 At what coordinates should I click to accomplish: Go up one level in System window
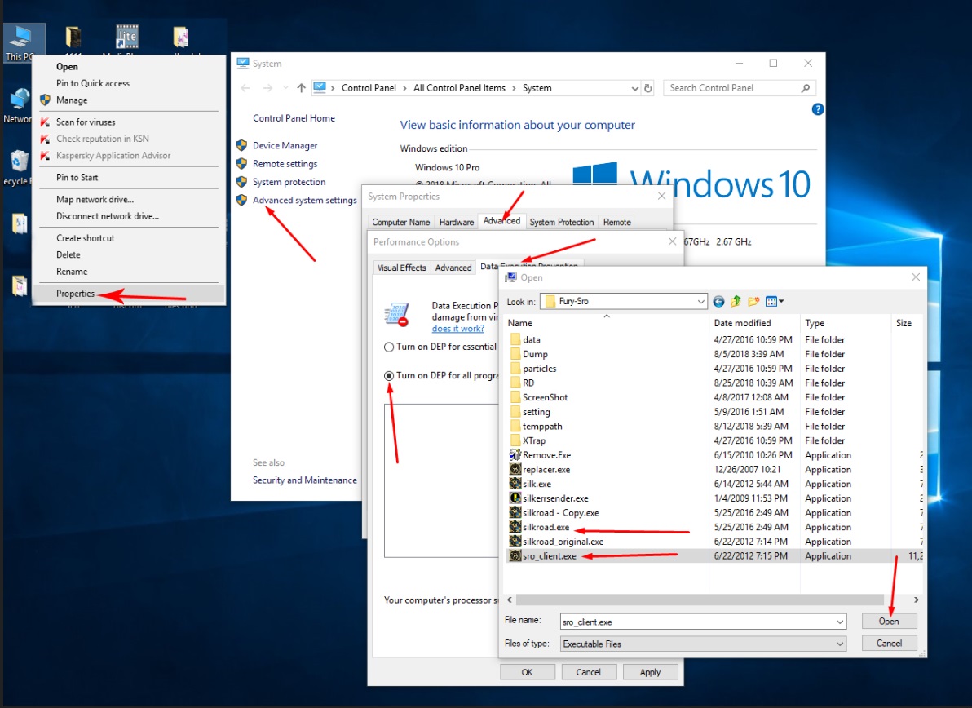coord(301,88)
